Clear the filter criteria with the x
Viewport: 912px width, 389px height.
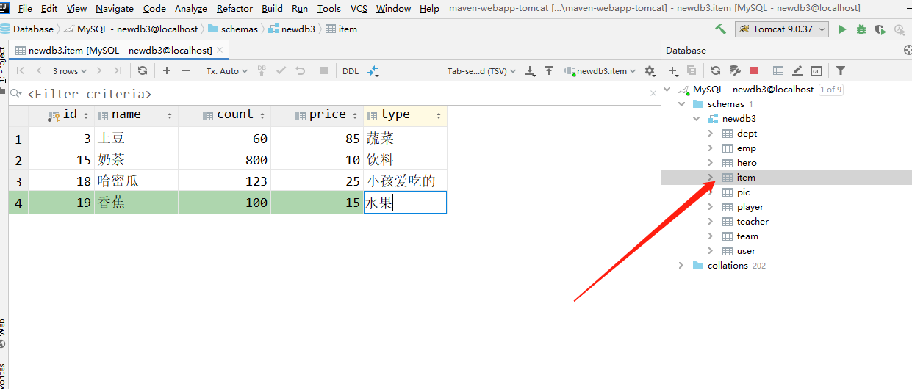coord(653,94)
